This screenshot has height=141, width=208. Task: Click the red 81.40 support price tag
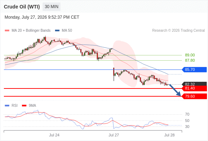194,88
